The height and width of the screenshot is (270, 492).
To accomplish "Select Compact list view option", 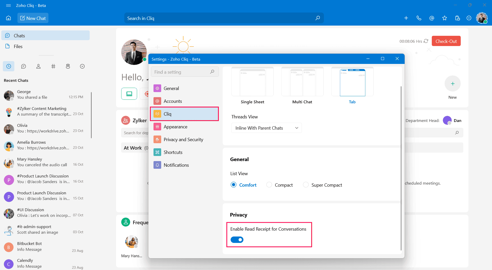I will 269,185.
